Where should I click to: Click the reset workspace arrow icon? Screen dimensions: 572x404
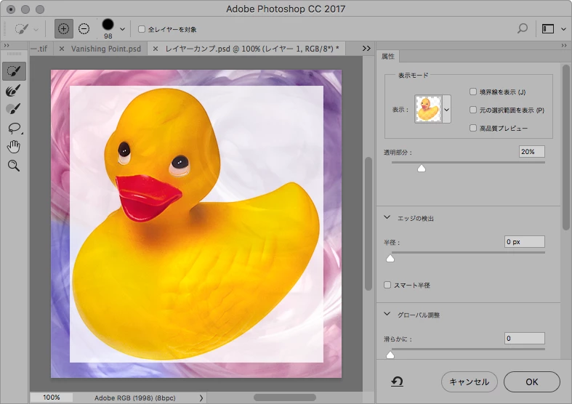(397, 381)
